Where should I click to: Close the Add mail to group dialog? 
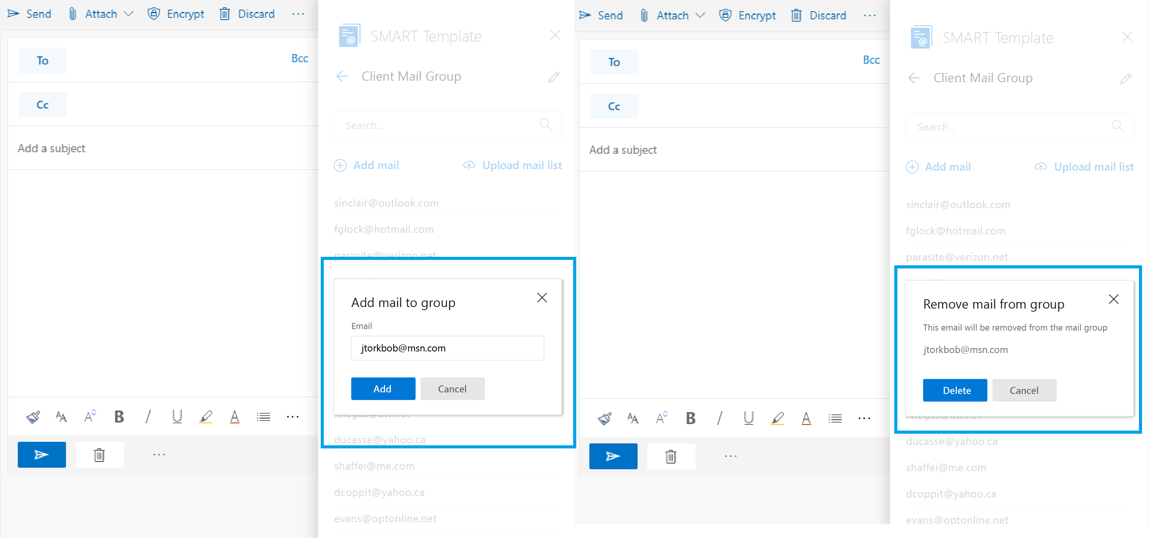542,297
